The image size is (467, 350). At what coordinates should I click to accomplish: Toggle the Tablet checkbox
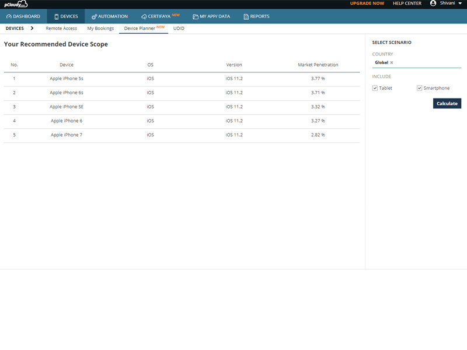pos(375,88)
